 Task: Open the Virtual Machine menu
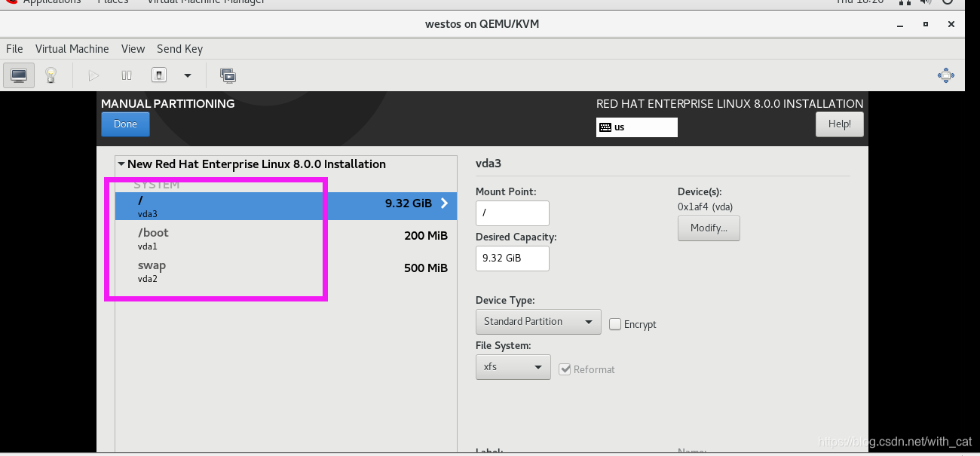click(x=72, y=49)
